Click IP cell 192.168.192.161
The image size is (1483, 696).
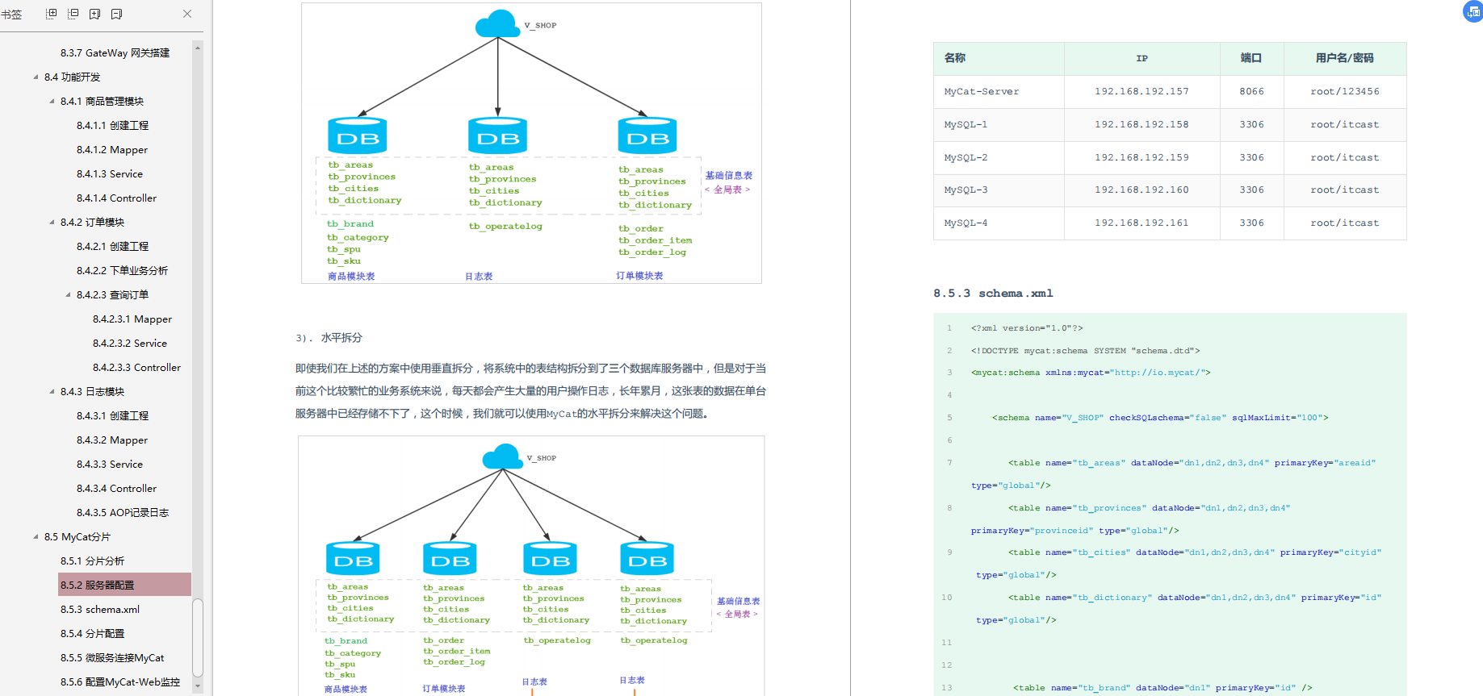tap(1142, 223)
